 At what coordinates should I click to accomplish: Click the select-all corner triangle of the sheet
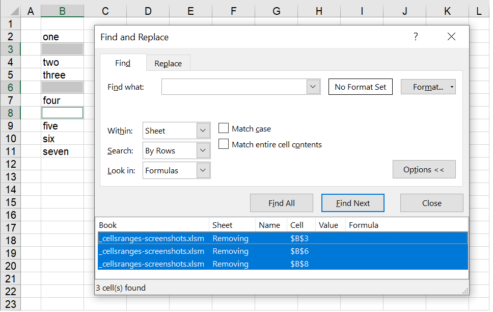tap(14, 11)
